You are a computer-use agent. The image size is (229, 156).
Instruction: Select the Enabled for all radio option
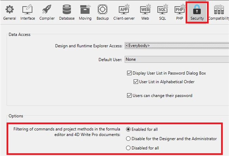click(x=128, y=130)
